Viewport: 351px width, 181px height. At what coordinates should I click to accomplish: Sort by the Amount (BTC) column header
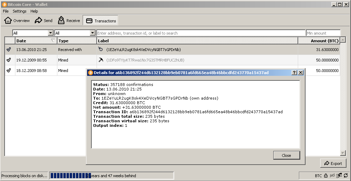319,41
